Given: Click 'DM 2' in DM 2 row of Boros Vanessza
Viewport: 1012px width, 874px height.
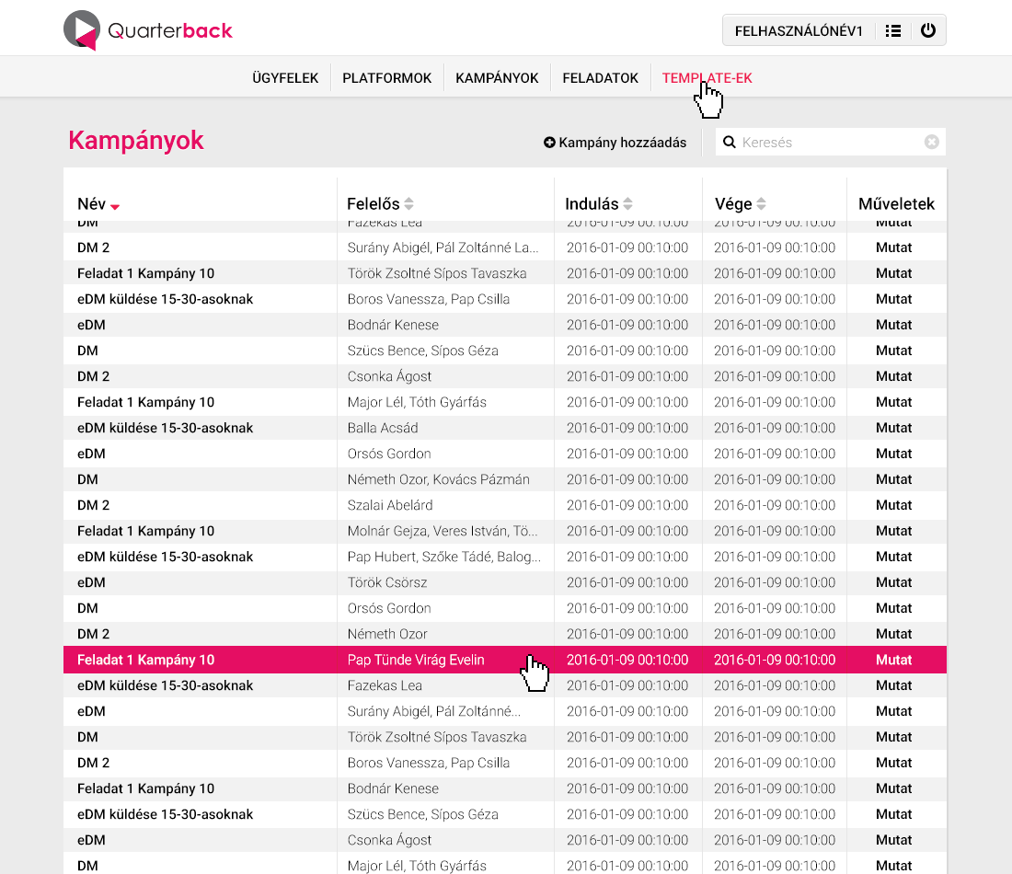Looking at the screenshot, I should point(94,764).
